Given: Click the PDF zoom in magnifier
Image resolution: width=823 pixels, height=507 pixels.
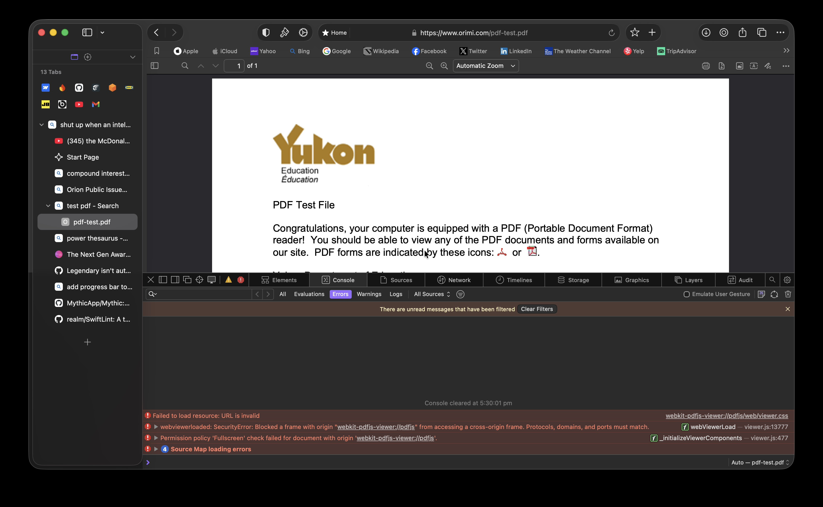Looking at the screenshot, I should (444, 66).
